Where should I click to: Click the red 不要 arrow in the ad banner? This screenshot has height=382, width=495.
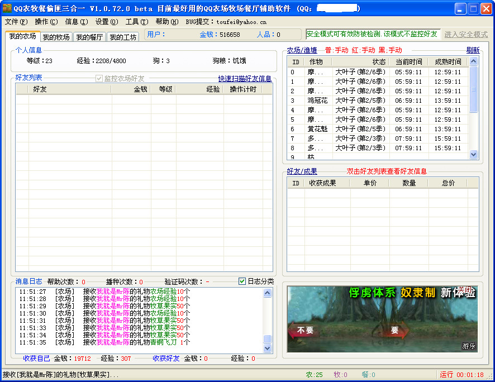tap(305, 330)
